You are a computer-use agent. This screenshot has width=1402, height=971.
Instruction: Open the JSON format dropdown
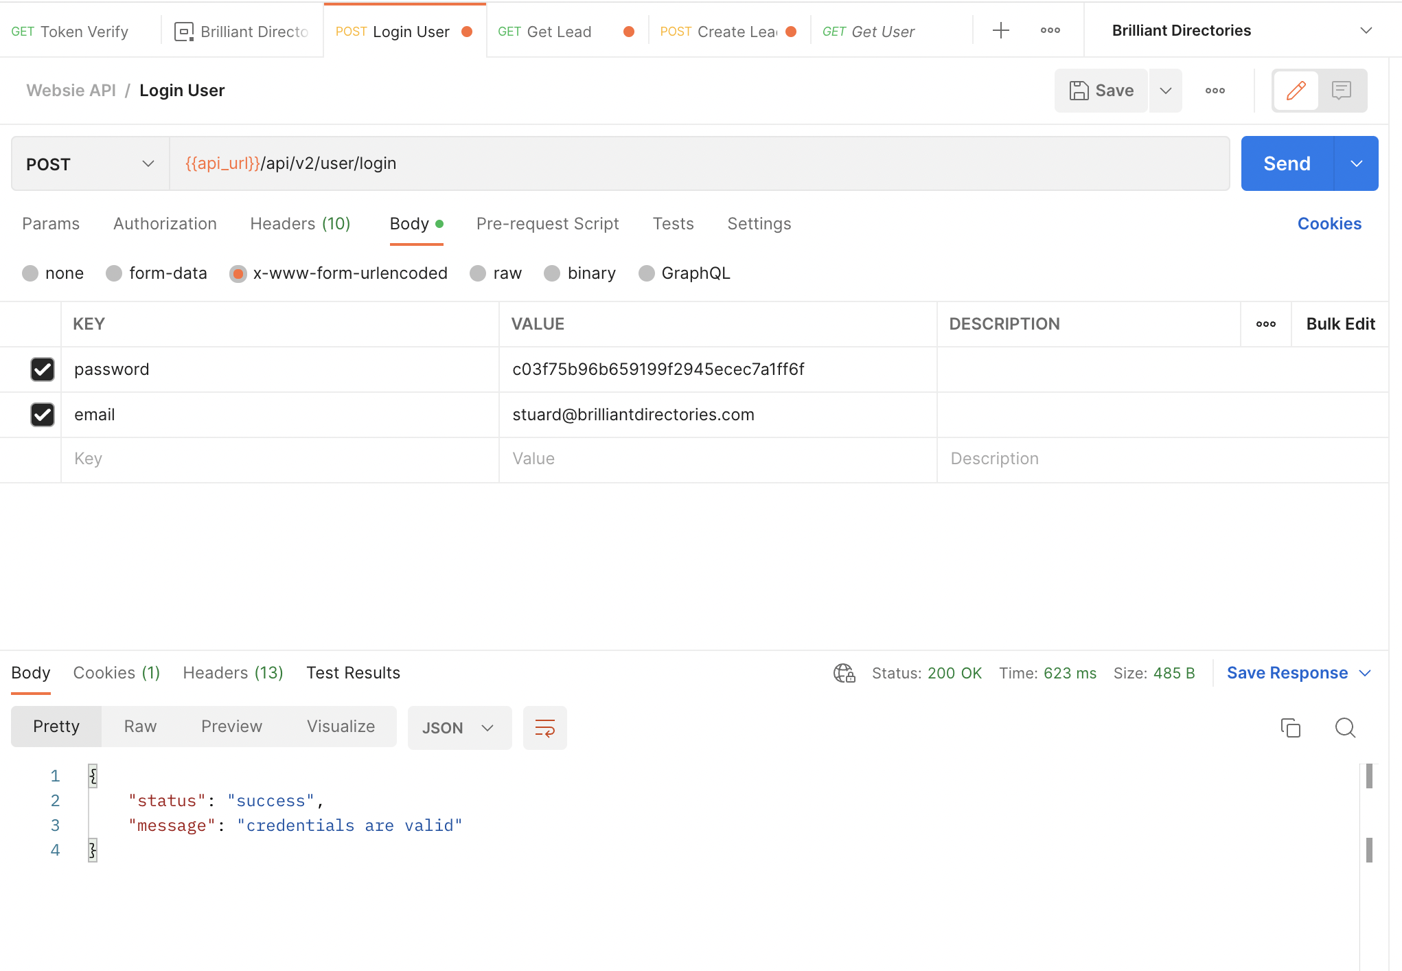459,728
